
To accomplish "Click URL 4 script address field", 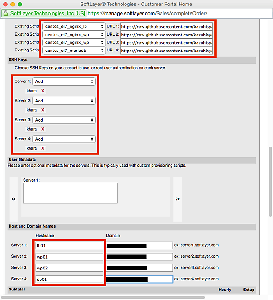I will 167,51.
